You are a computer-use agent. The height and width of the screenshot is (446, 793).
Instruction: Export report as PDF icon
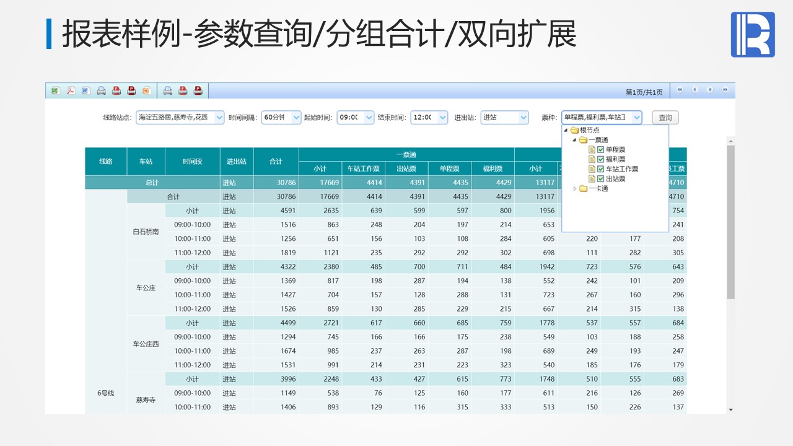pos(71,91)
